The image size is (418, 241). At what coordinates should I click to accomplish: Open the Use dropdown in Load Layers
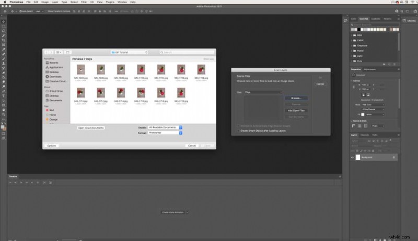[x=263, y=92]
